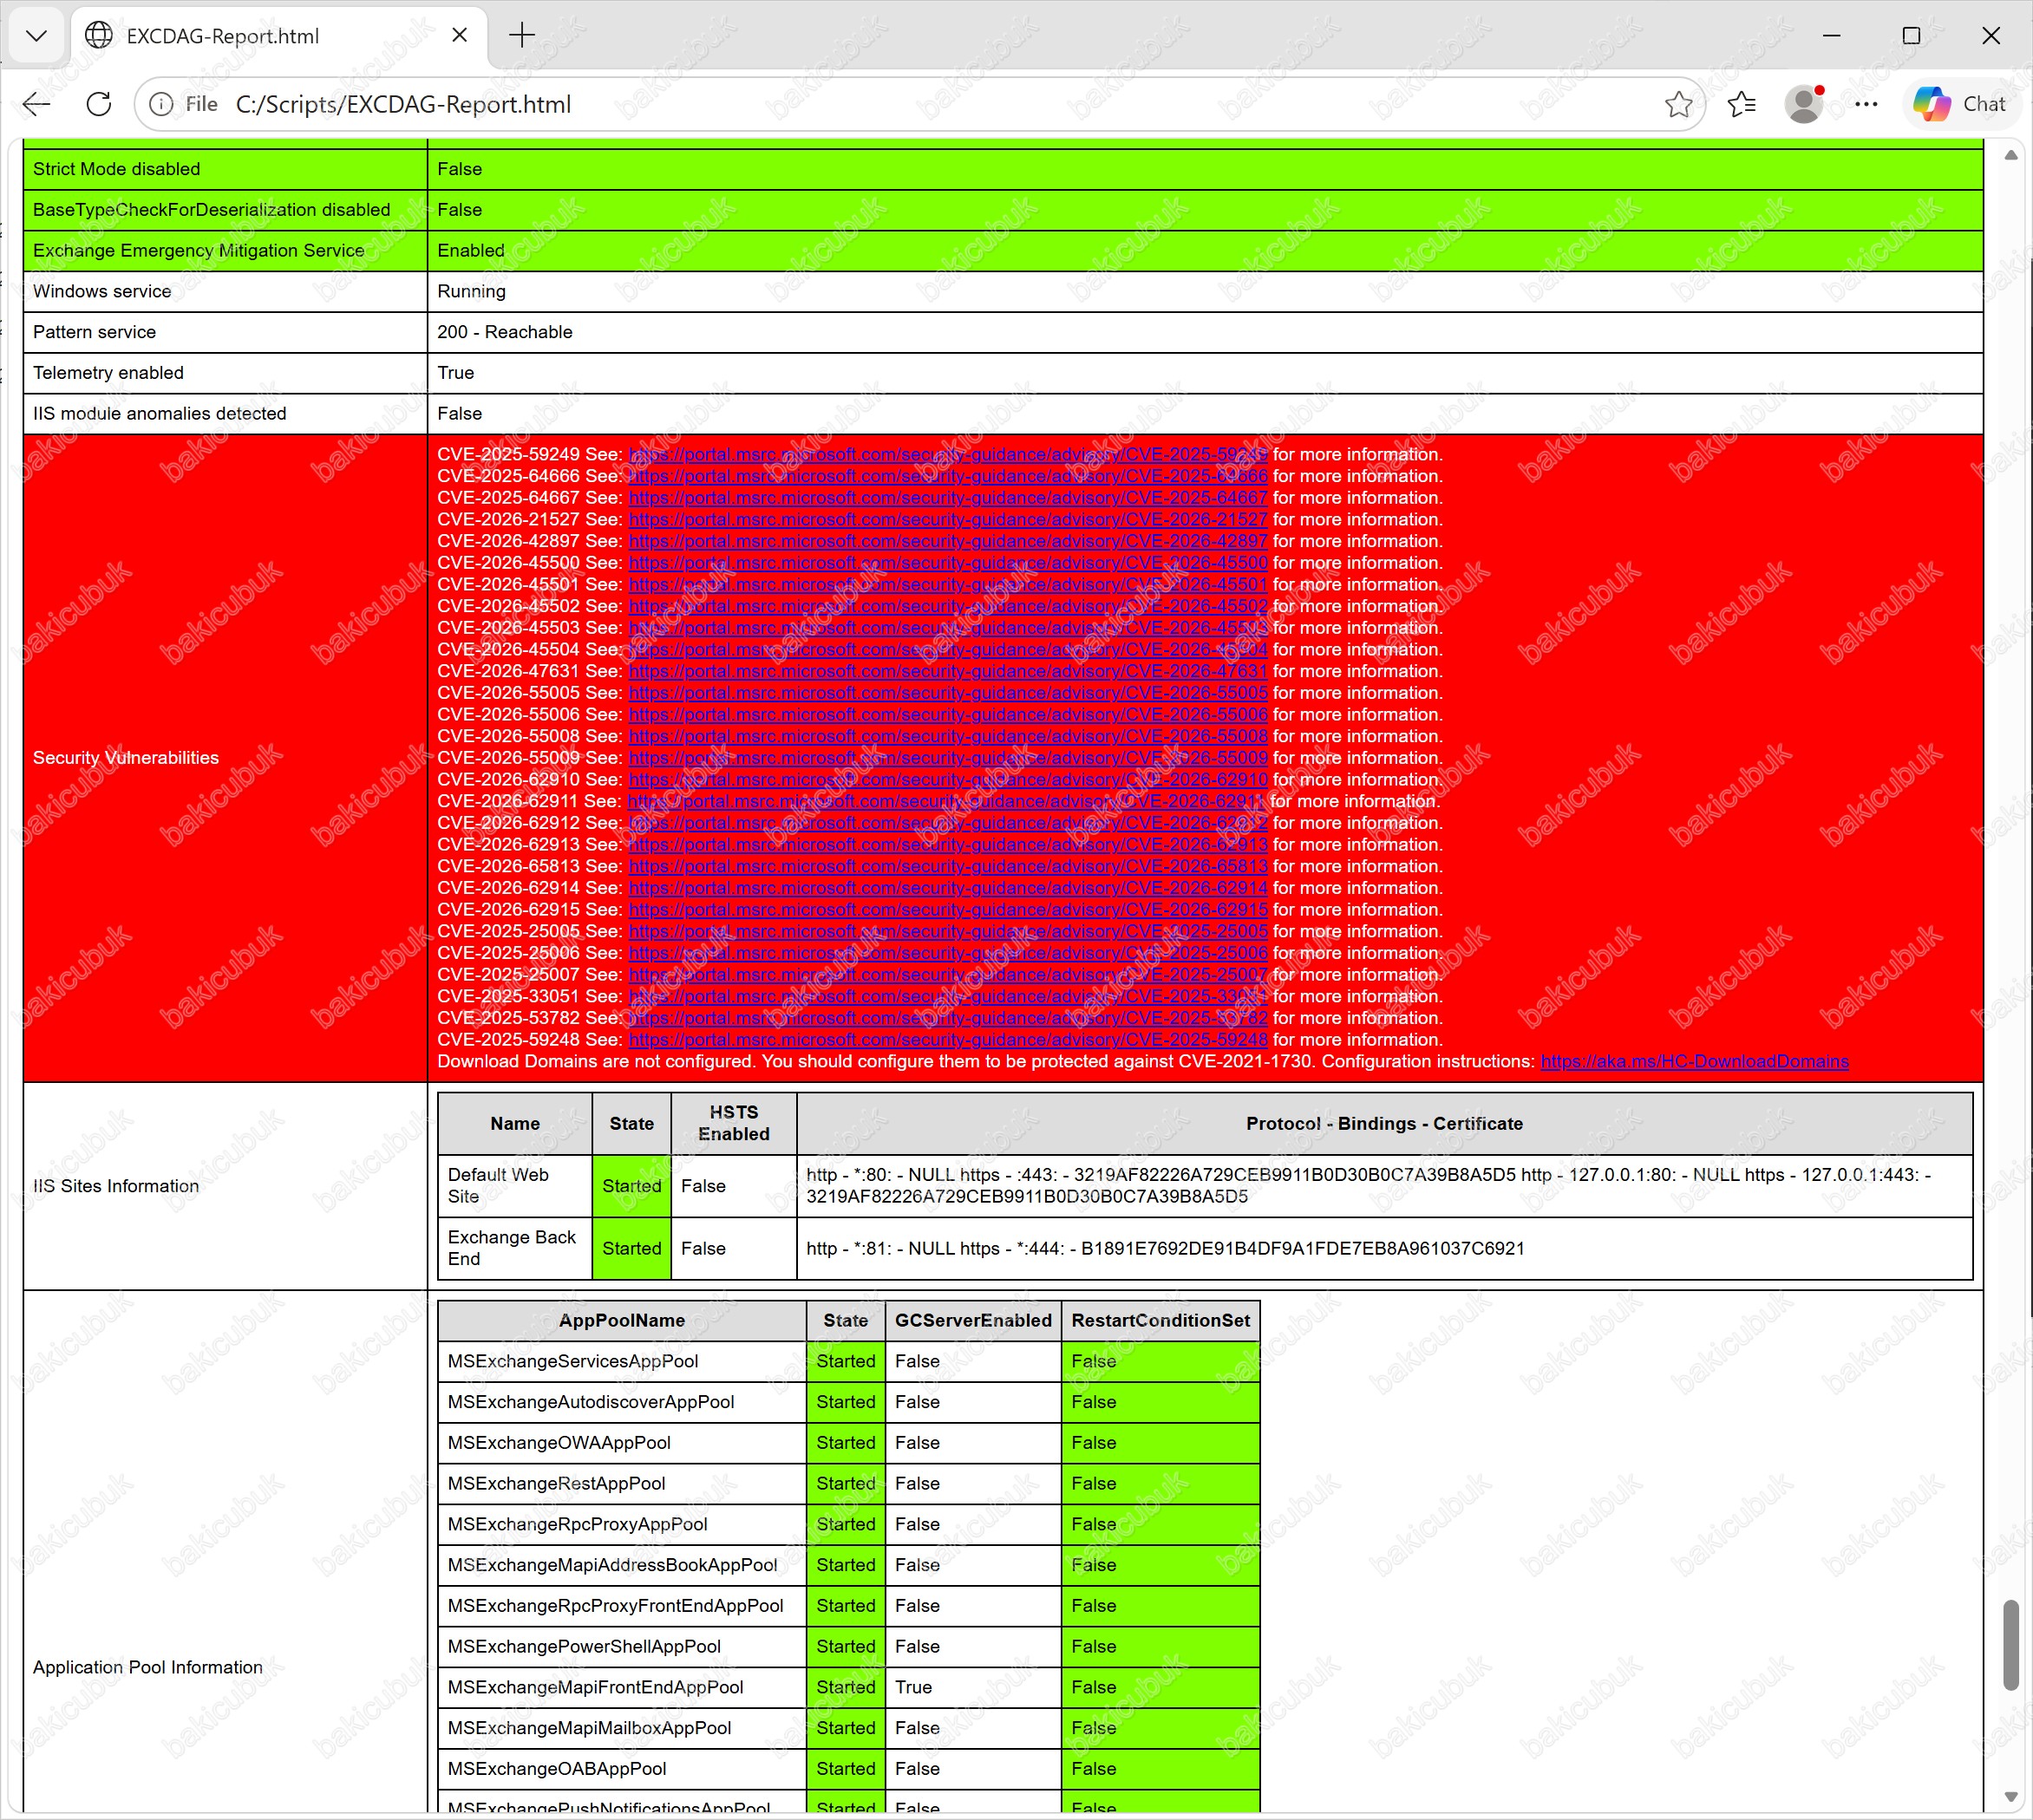2033x1820 pixels.
Task: Open the CVE-2026-55005 advisory link
Action: coord(947,693)
